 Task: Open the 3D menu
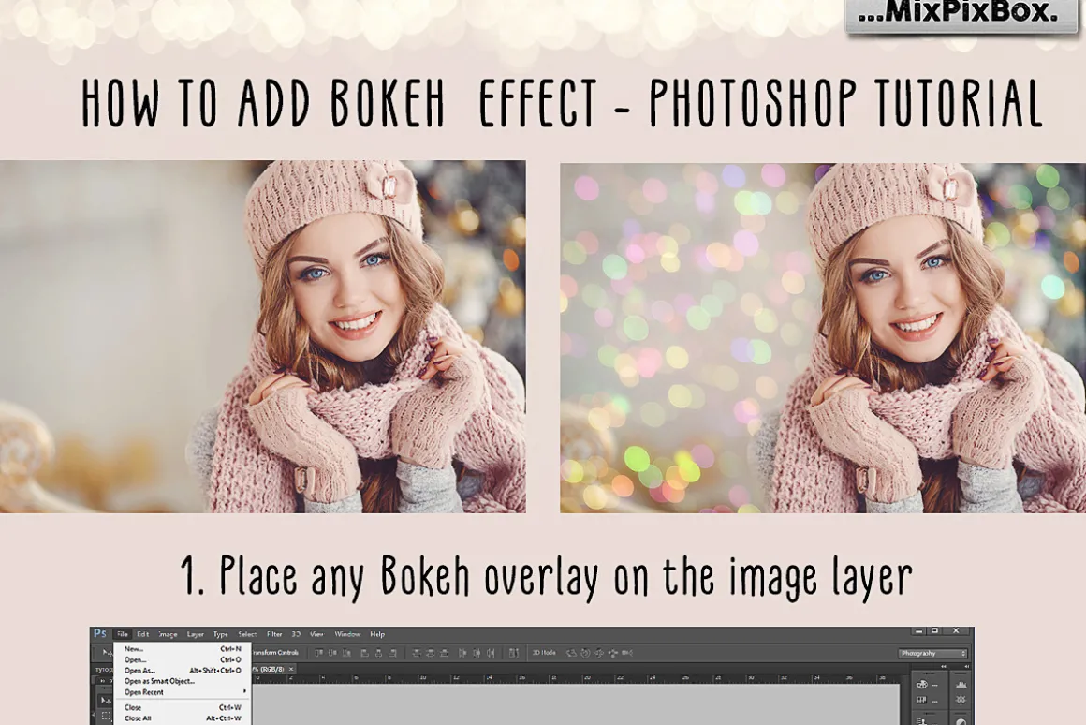(x=296, y=634)
